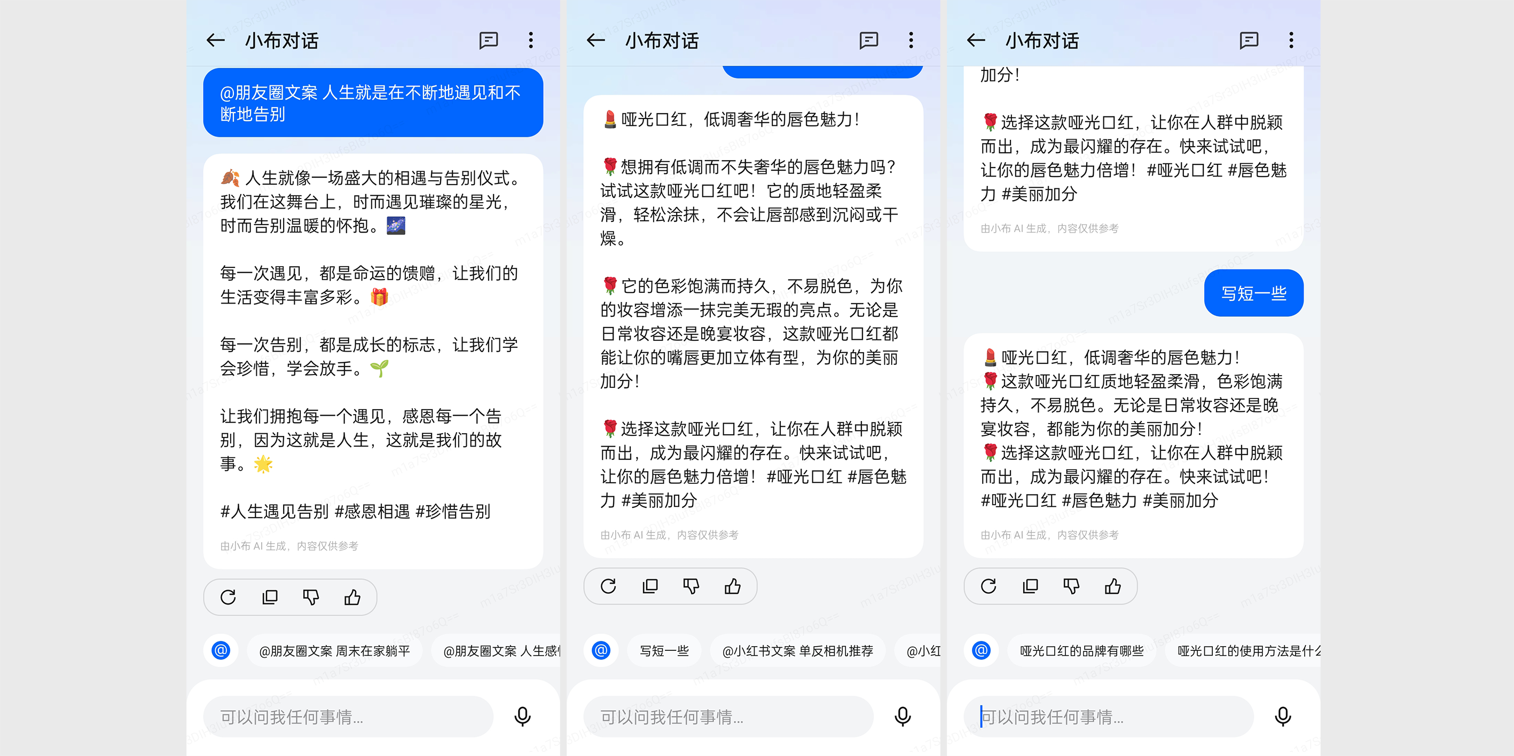Focus the input field in right screen
This screenshot has height=756, width=1514.
(x=1108, y=716)
